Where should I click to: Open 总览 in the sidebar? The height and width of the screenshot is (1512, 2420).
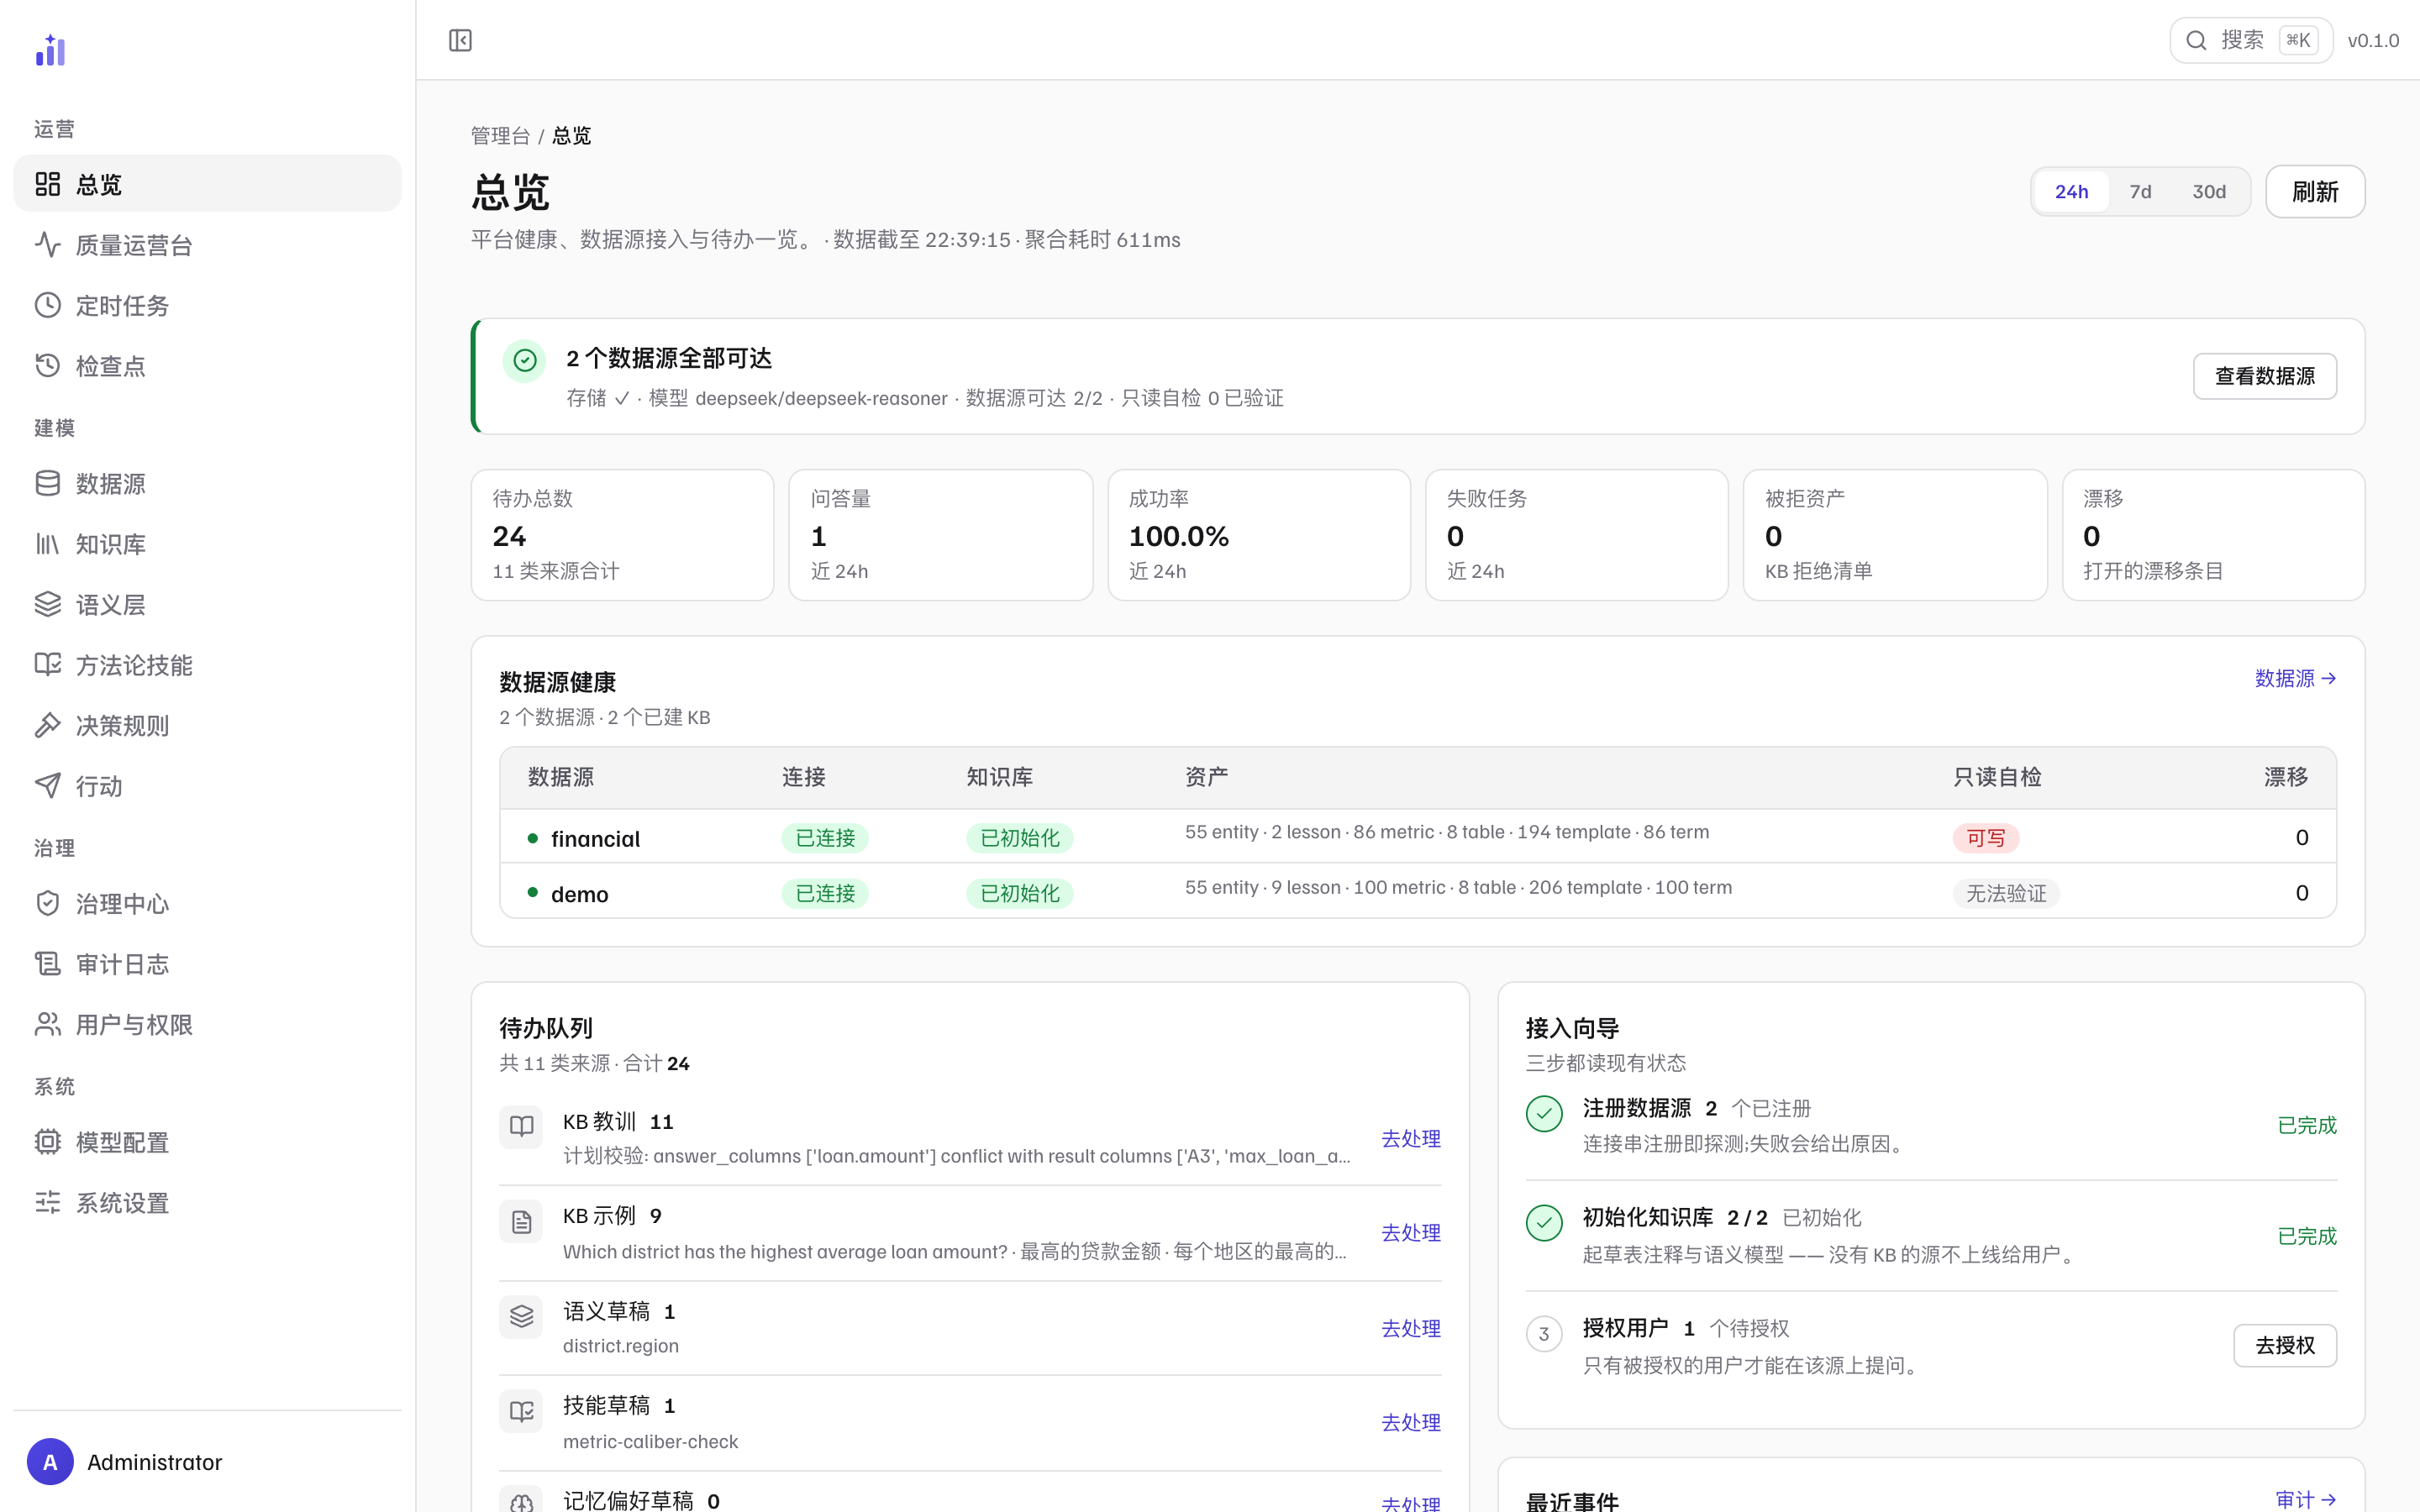(x=207, y=184)
